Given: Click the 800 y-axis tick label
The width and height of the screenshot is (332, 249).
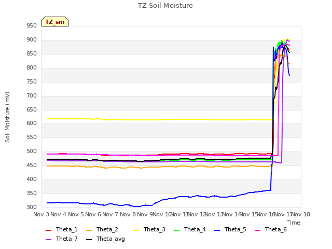Looking at the screenshot, I should tap(32, 68).
